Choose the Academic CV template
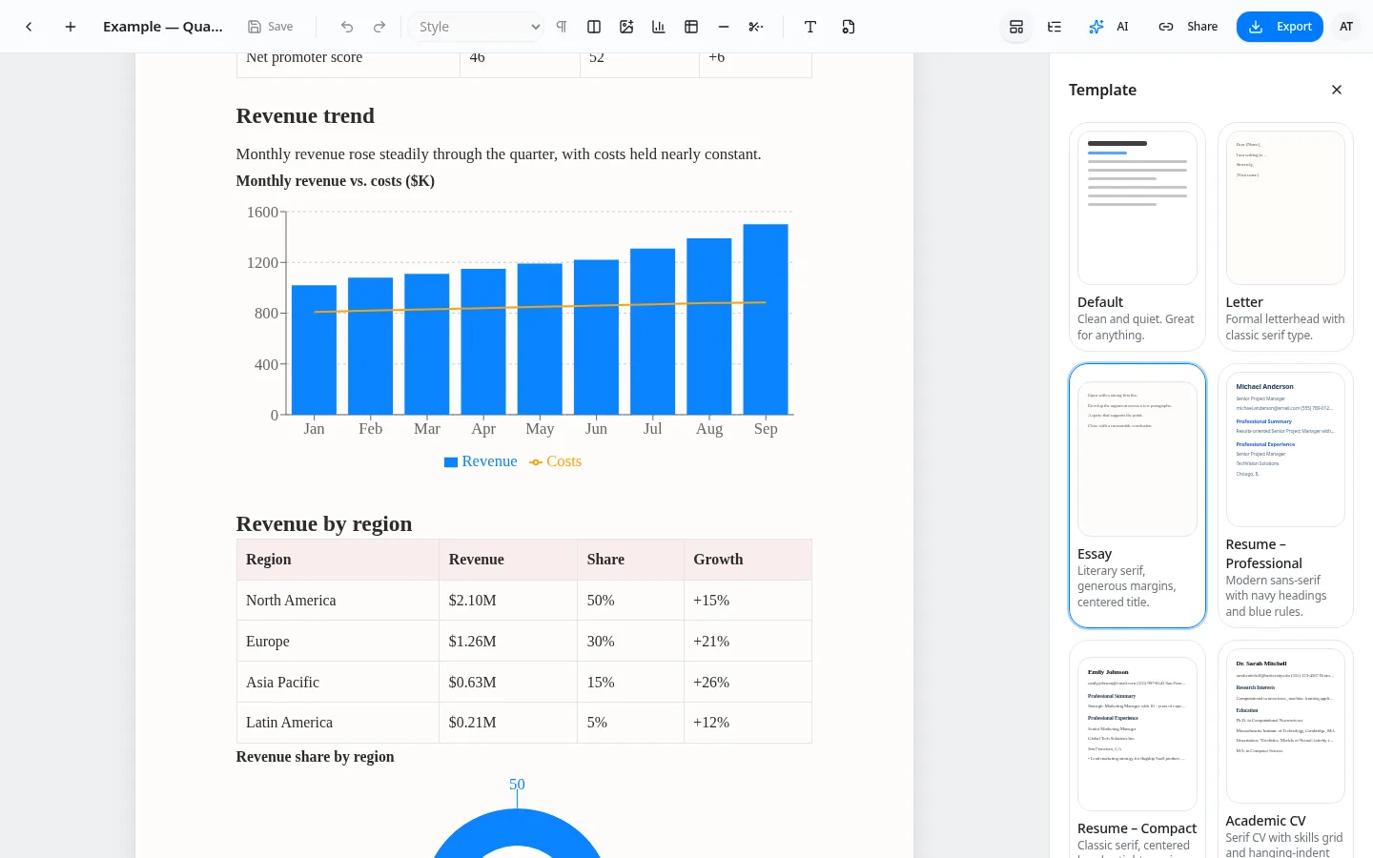The width and height of the screenshot is (1373, 858). pos(1285,749)
